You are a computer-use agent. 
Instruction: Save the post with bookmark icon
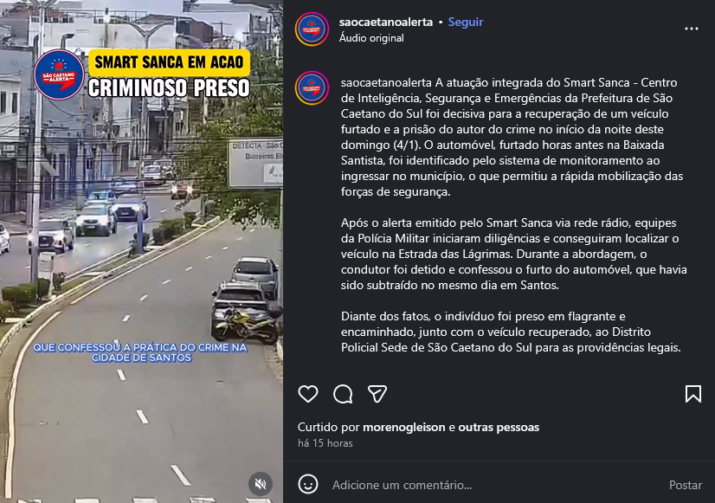point(693,394)
